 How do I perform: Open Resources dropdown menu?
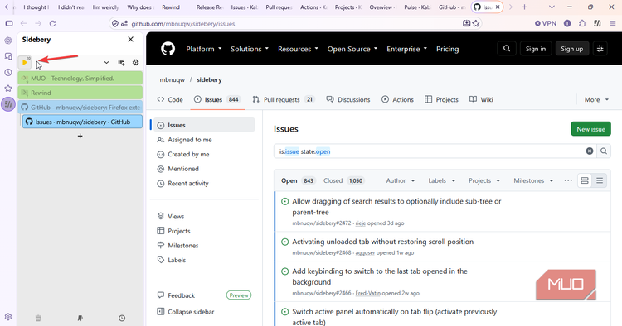(298, 49)
